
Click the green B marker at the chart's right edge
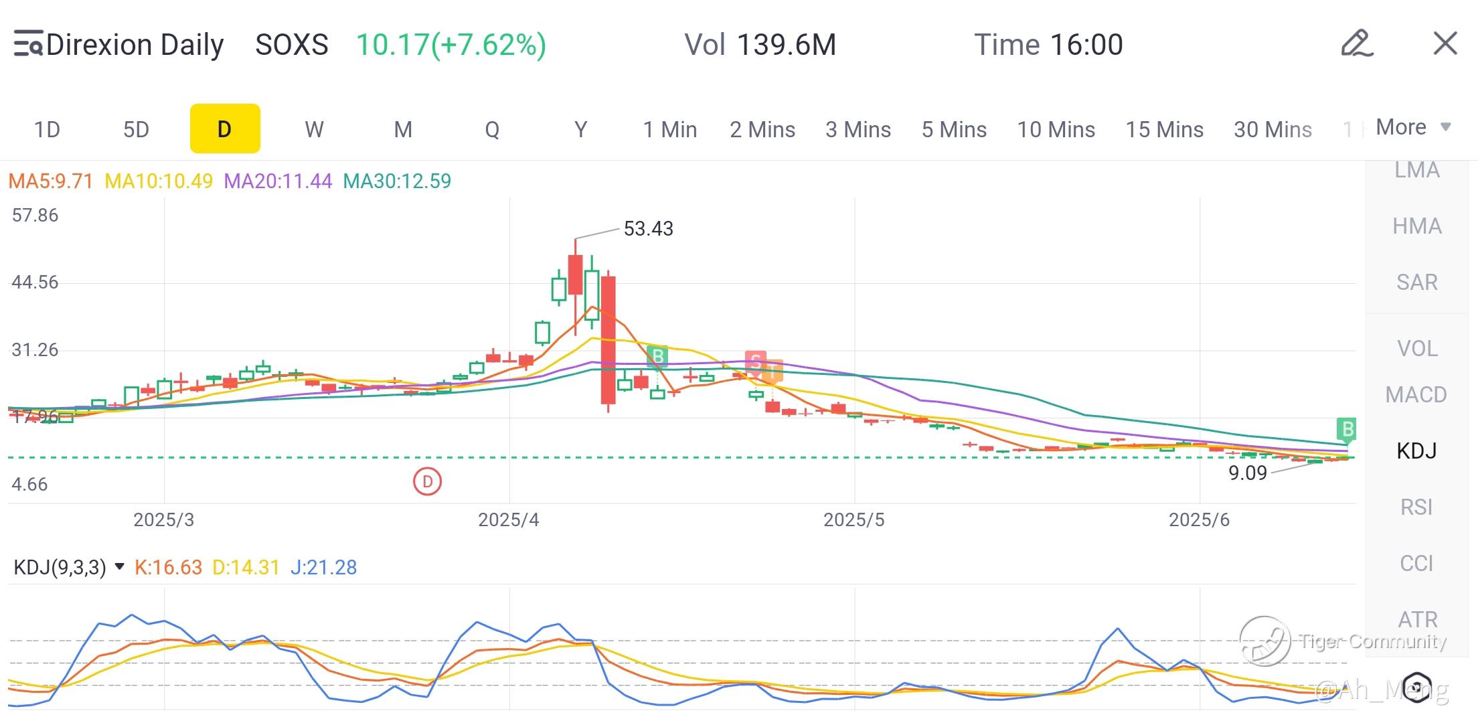coord(1347,429)
